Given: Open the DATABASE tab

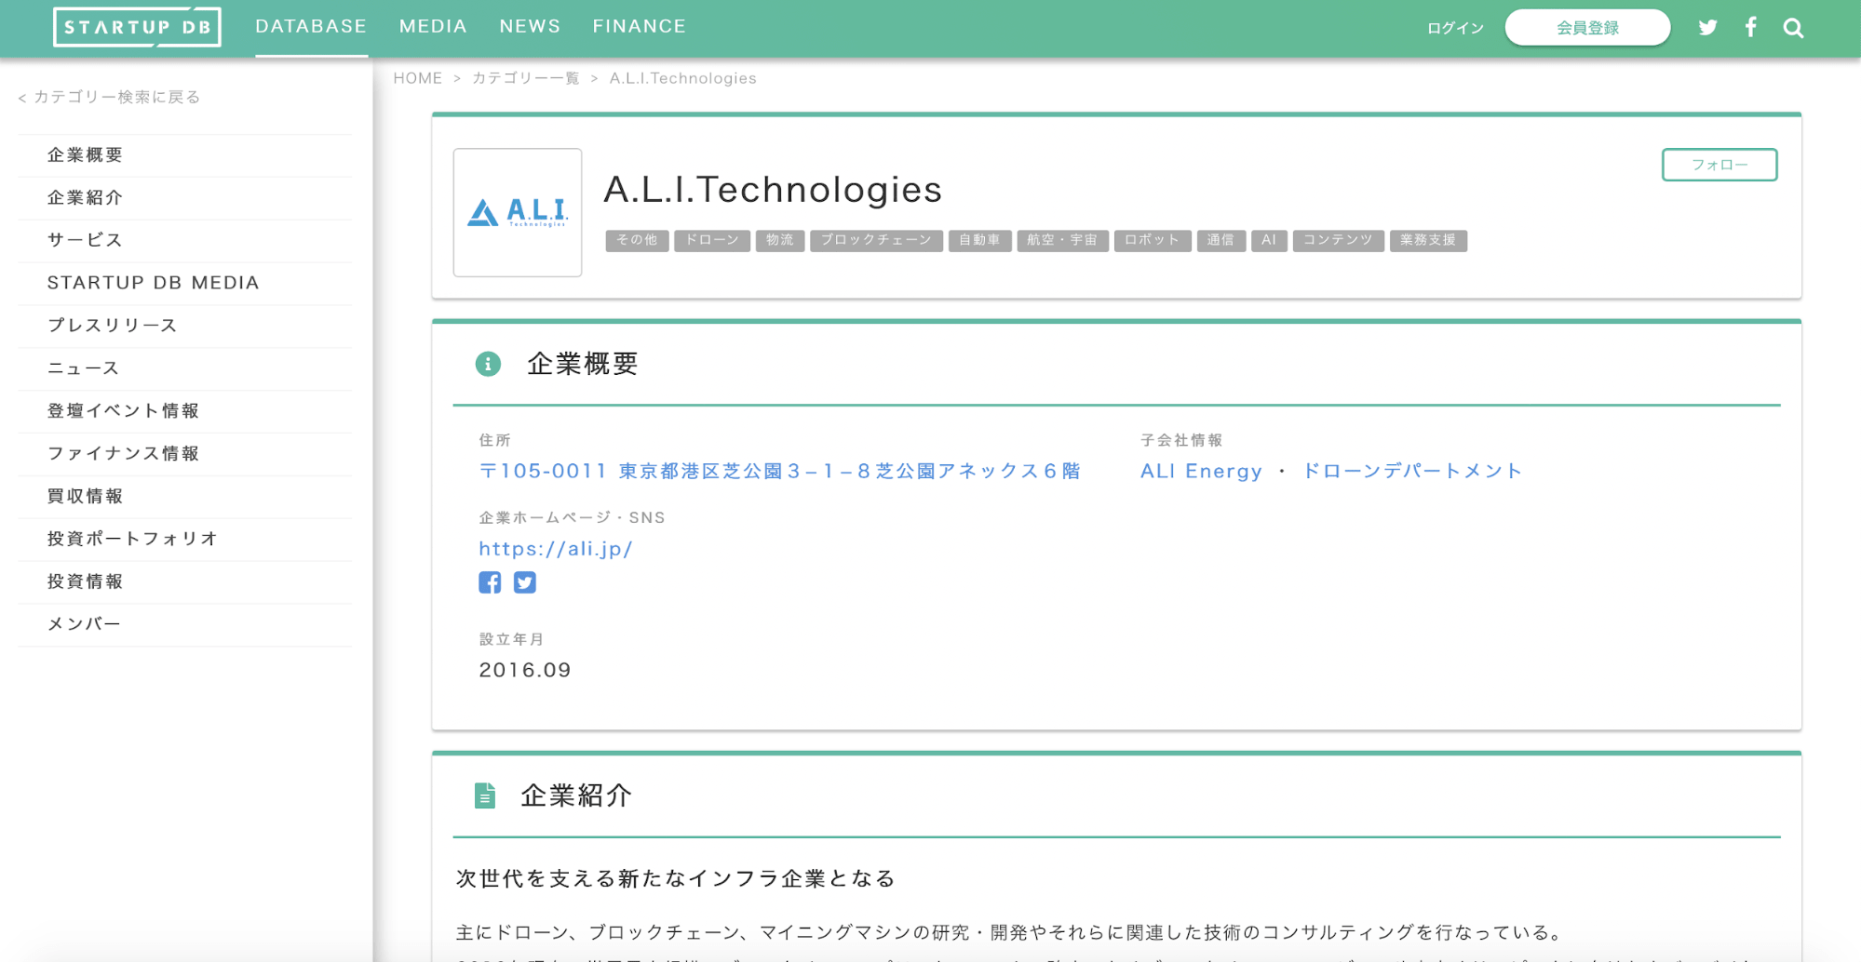Looking at the screenshot, I should 311,27.
